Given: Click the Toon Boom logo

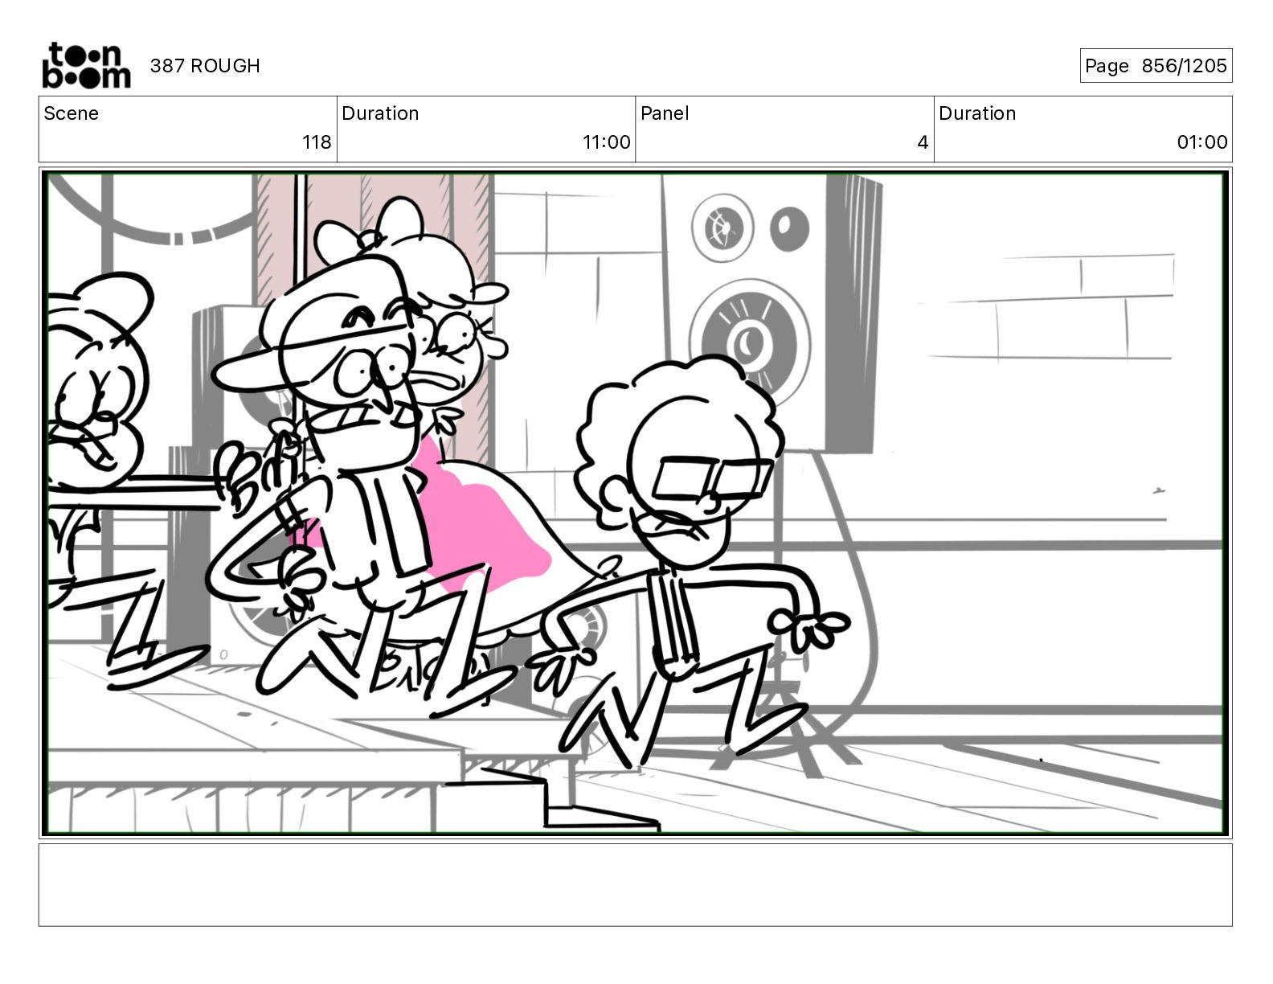Looking at the screenshot, I should [x=86, y=65].
